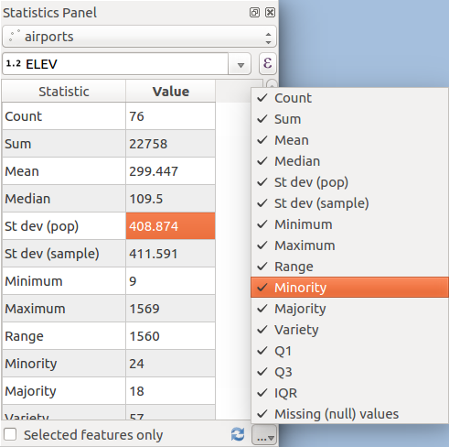The image size is (449, 447).
Task: Close the Statistics Panel
Action: (270, 13)
